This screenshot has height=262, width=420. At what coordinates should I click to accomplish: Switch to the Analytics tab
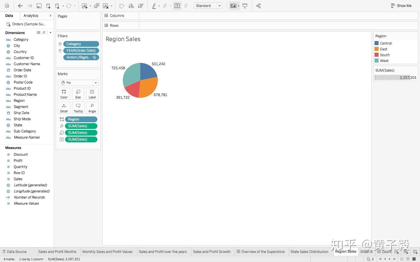coord(31,16)
